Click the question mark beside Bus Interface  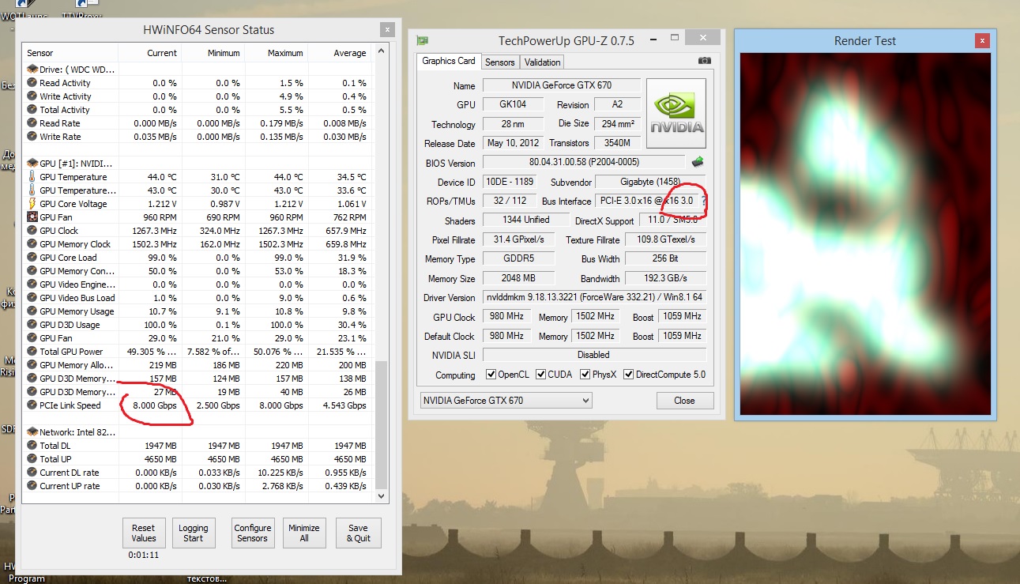pyautogui.click(x=703, y=202)
